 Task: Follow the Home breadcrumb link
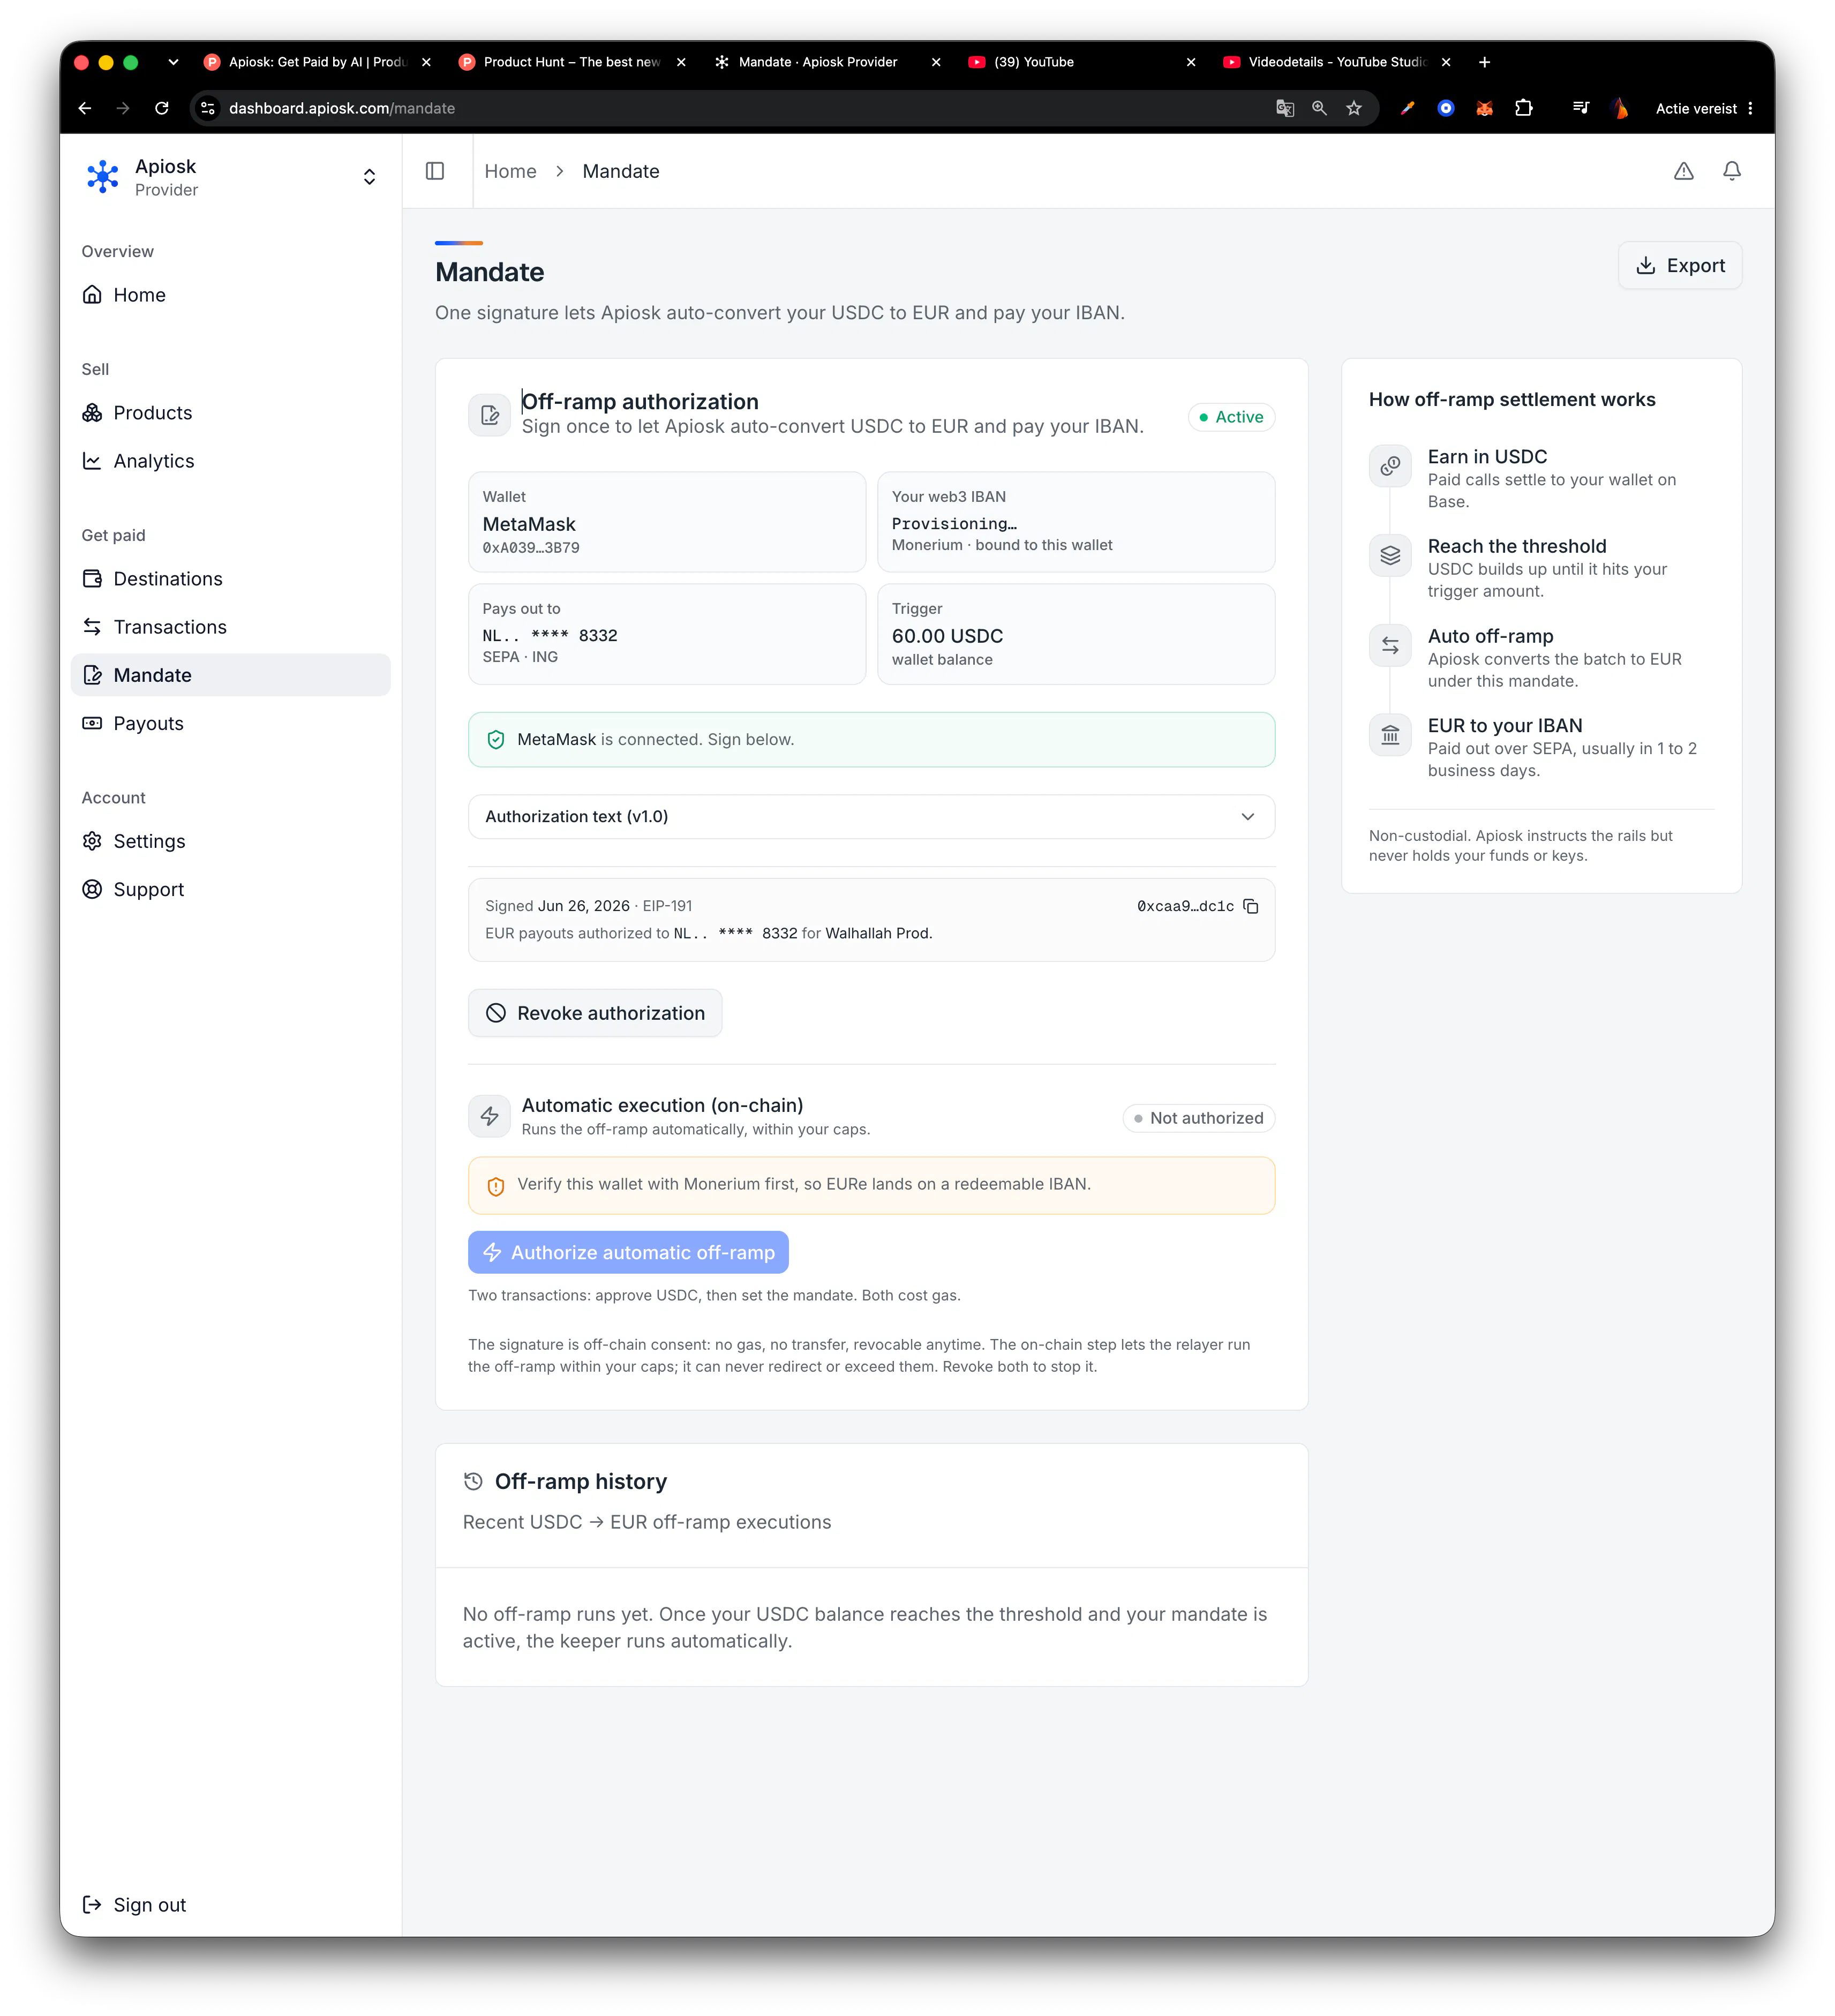510,171
